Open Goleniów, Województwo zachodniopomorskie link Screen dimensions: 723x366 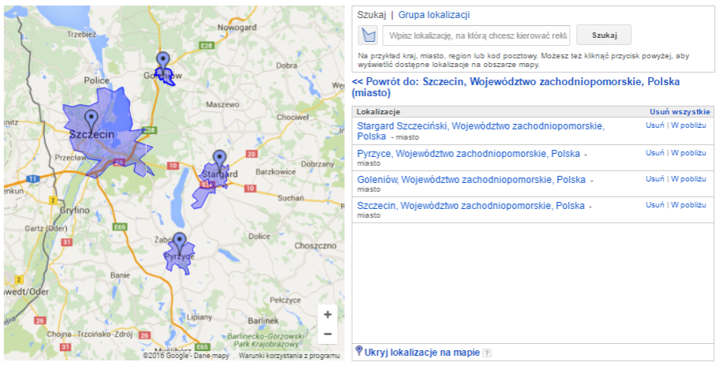[x=471, y=179]
